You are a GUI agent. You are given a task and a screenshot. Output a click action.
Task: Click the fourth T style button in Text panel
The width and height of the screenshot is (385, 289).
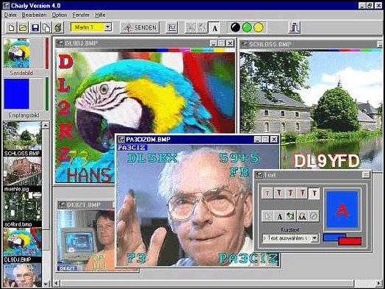tap(303, 193)
